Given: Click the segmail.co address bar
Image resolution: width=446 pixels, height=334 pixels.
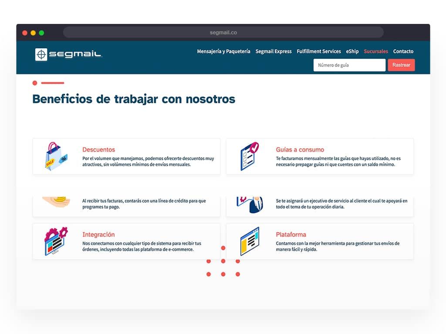Looking at the screenshot, I should pyautogui.click(x=223, y=32).
